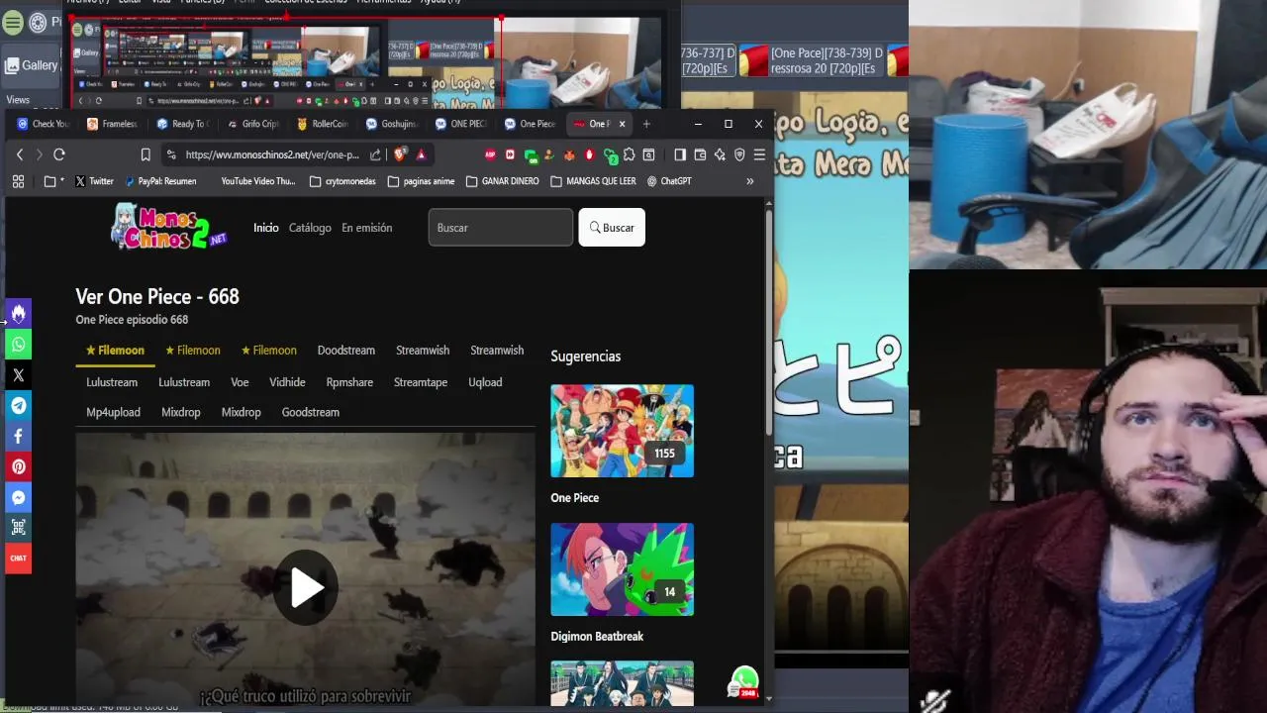Open the Twitter bookmark

click(x=94, y=181)
